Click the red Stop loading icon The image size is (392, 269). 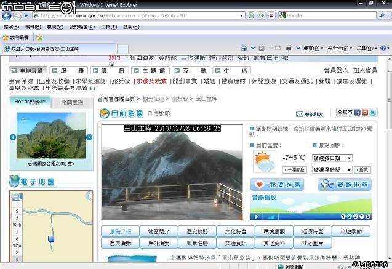tap(271, 15)
